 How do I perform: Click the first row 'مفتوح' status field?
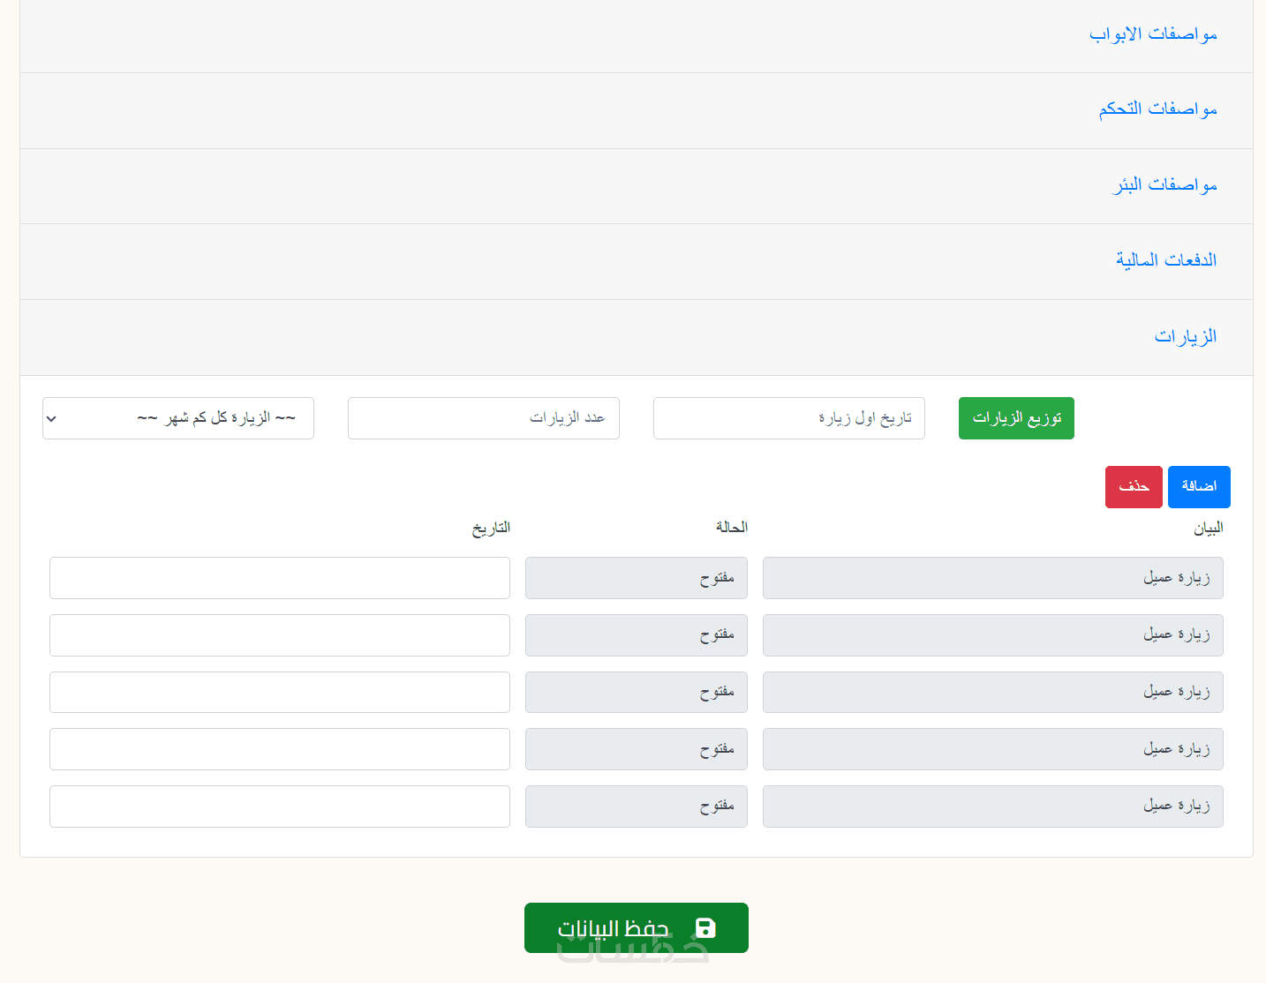click(x=636, y=578)
